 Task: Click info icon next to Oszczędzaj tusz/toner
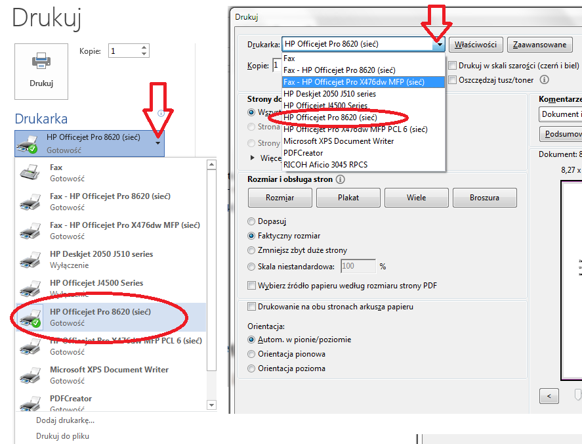(x=544, y=79)
